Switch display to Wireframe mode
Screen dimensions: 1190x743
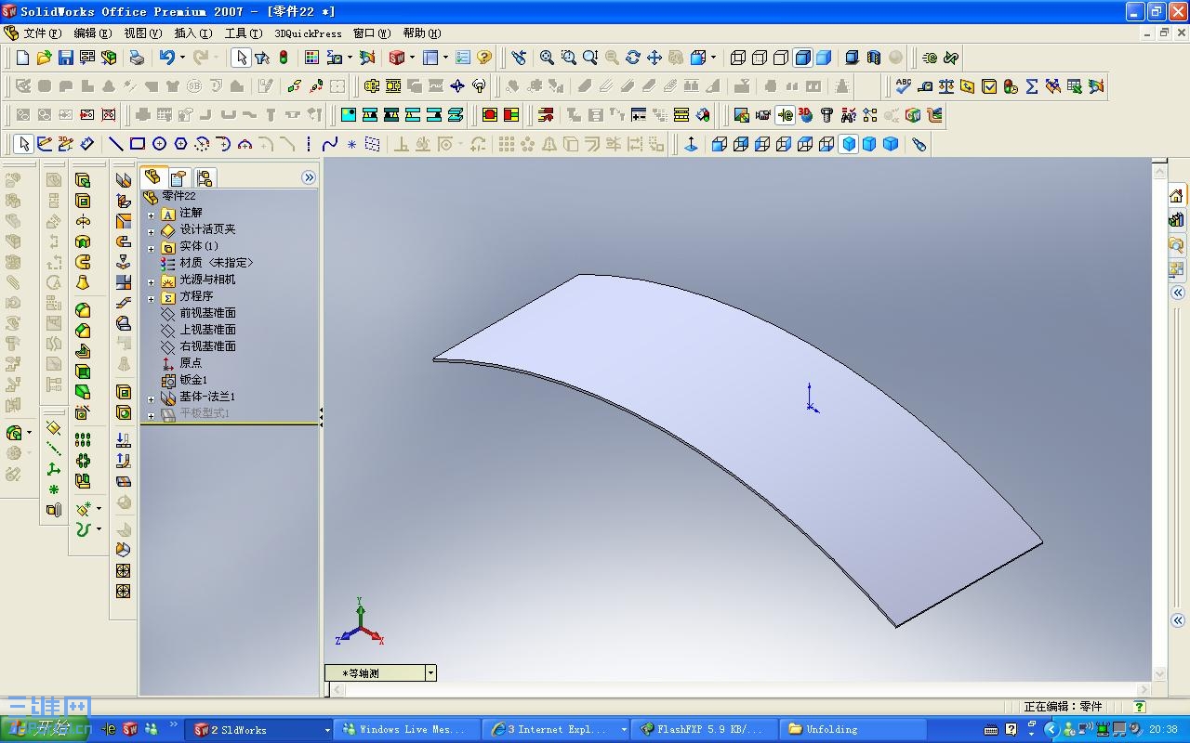click(738, 58)
